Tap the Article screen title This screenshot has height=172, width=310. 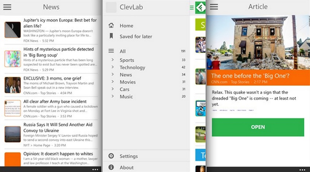(258, 7)
